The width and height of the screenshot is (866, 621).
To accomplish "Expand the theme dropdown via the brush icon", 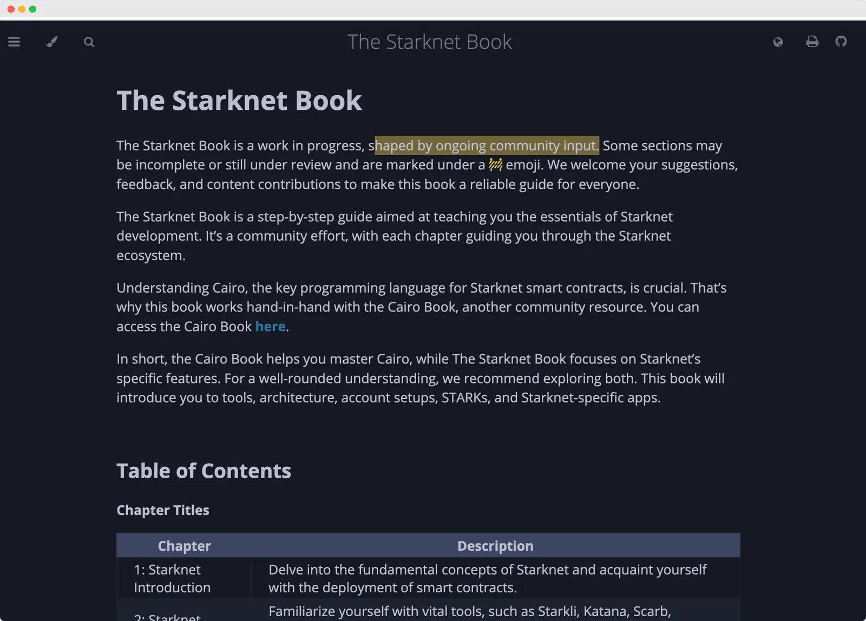I will [51, 42].
